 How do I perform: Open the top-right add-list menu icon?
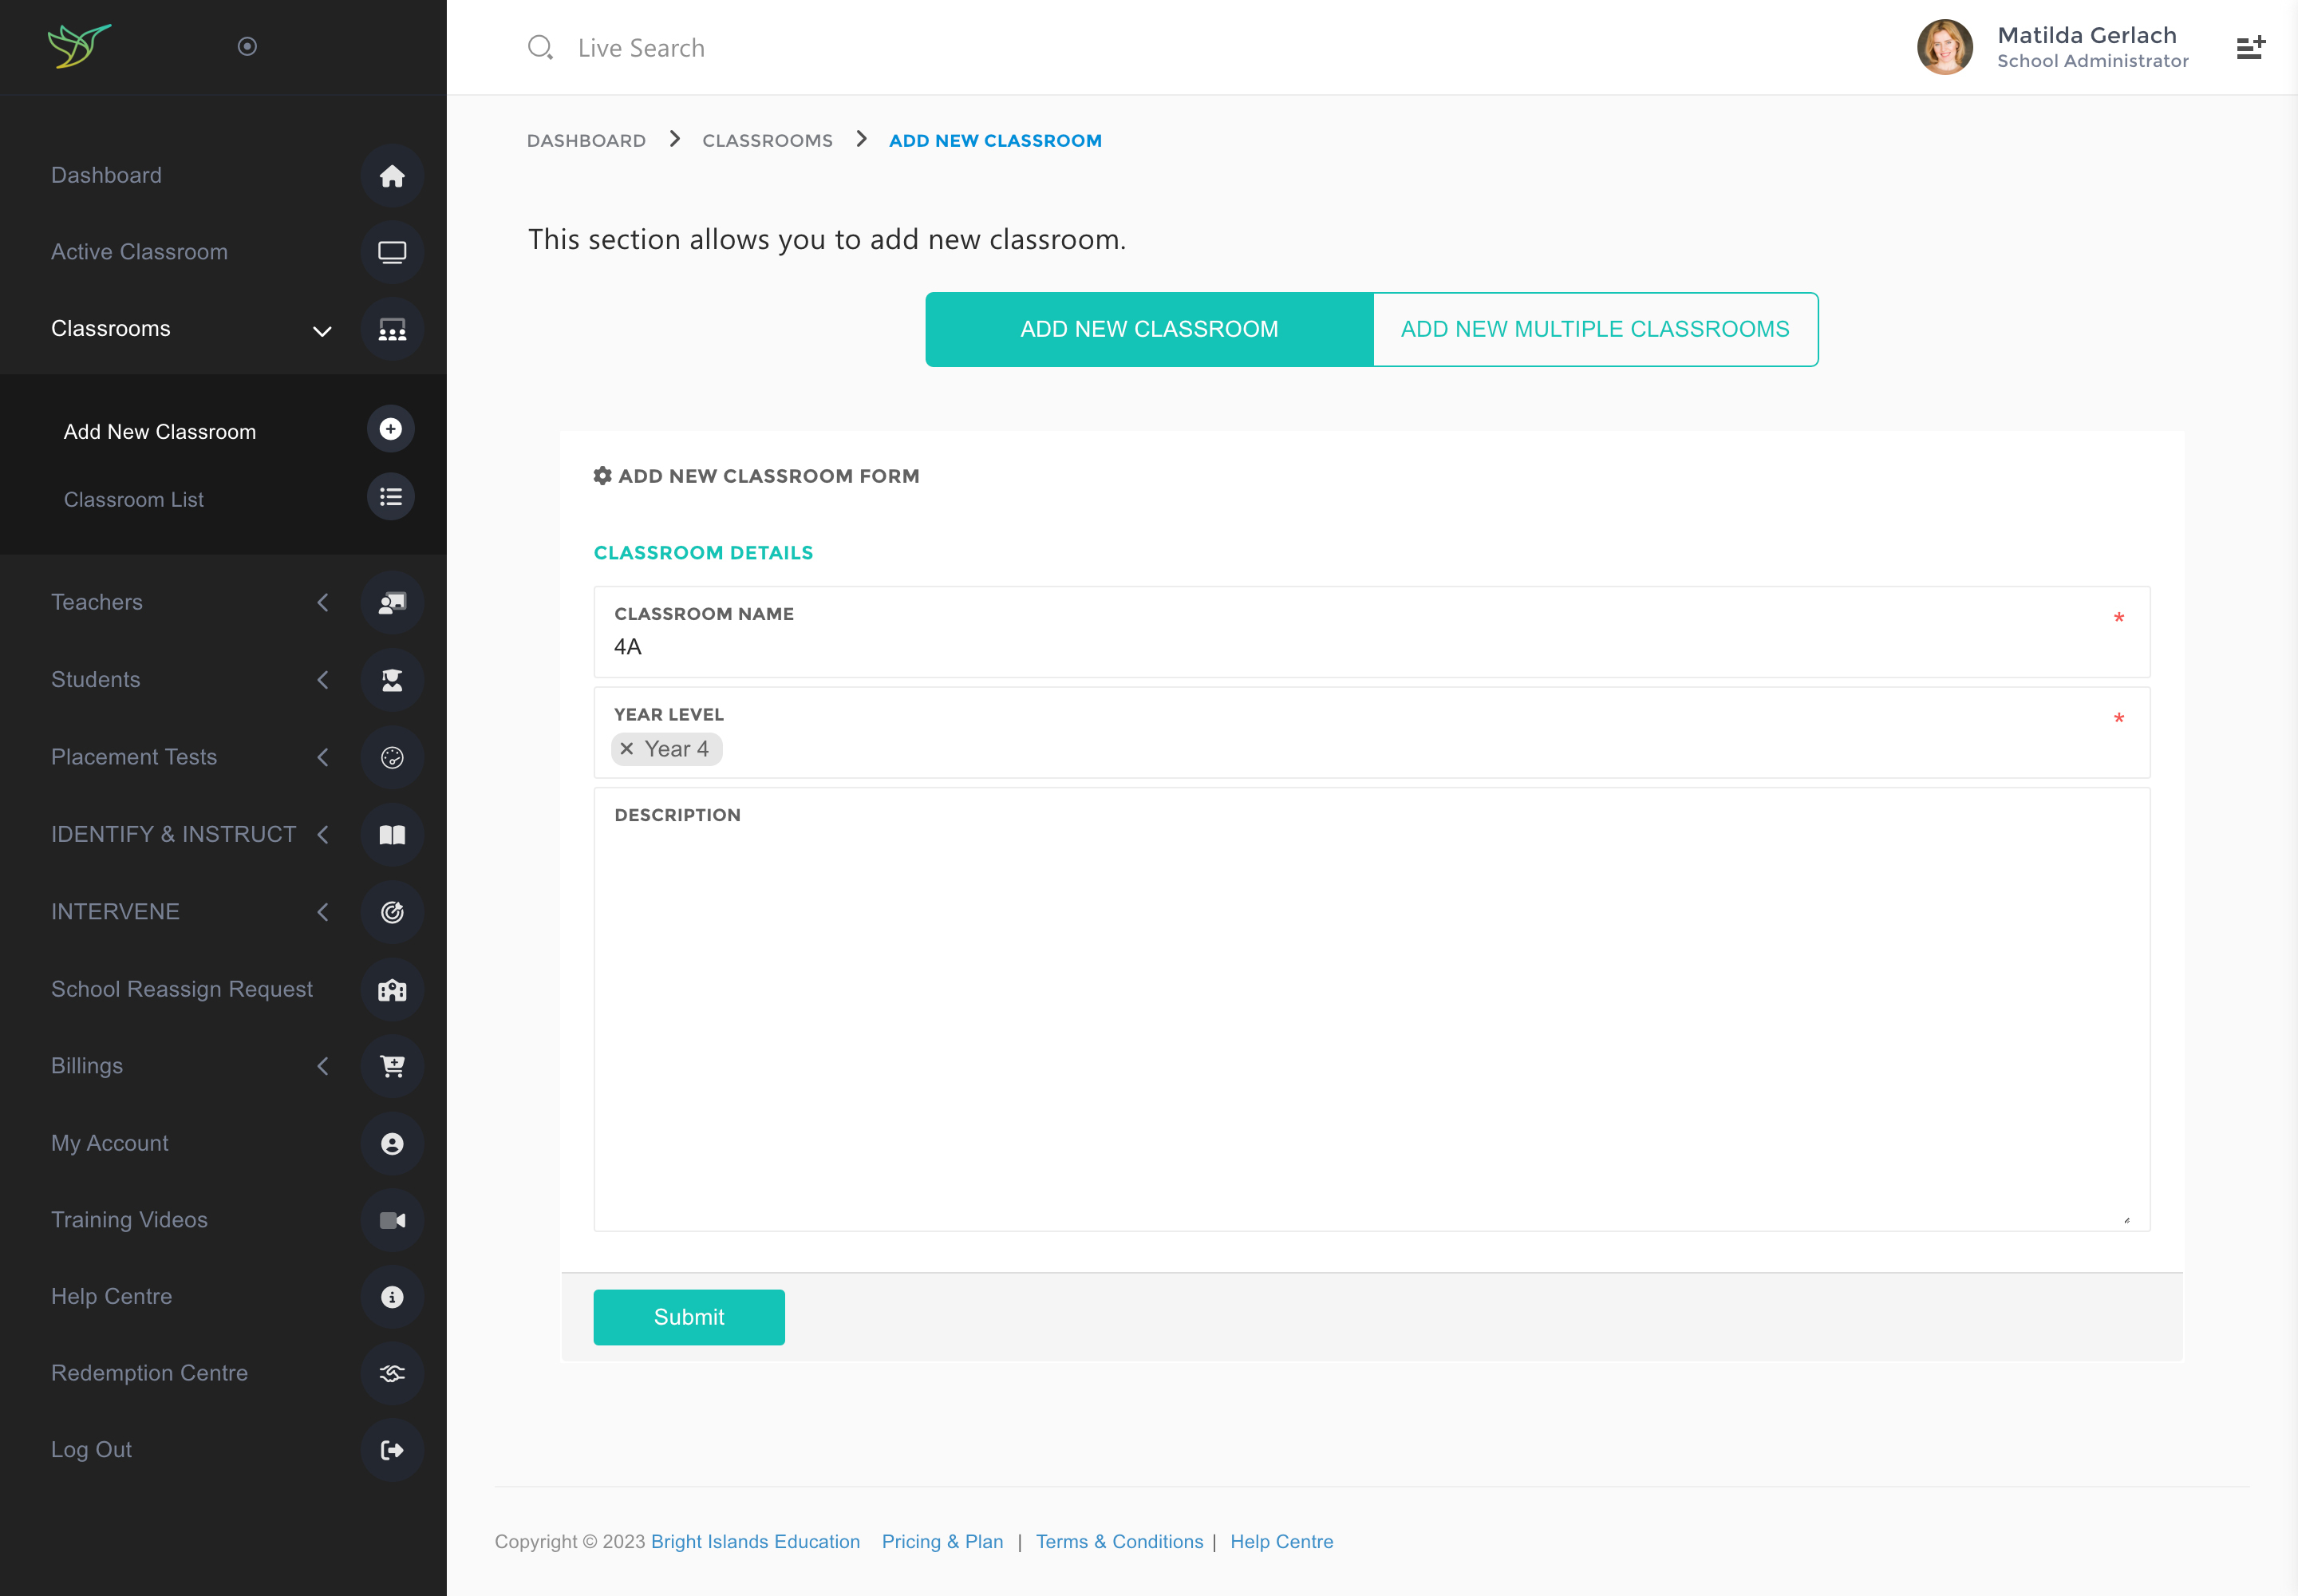click(2250, 47)
